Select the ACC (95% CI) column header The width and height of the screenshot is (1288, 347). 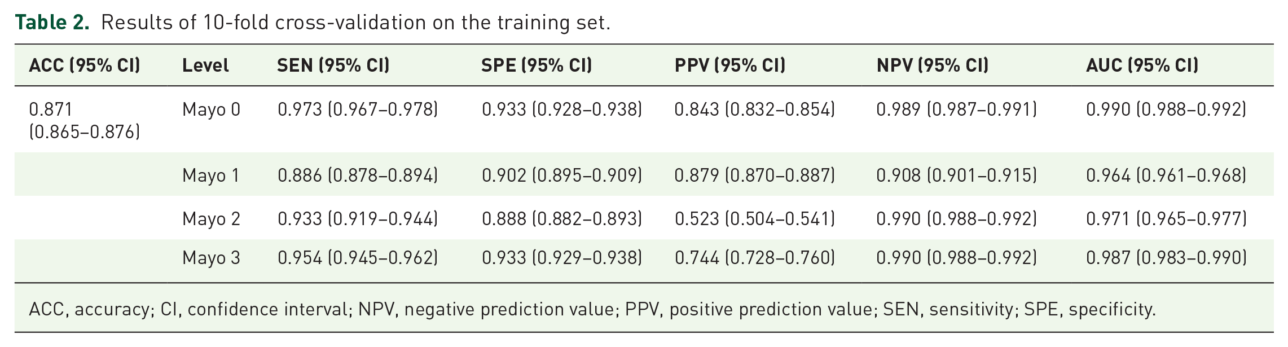click(x=85, y=65)
